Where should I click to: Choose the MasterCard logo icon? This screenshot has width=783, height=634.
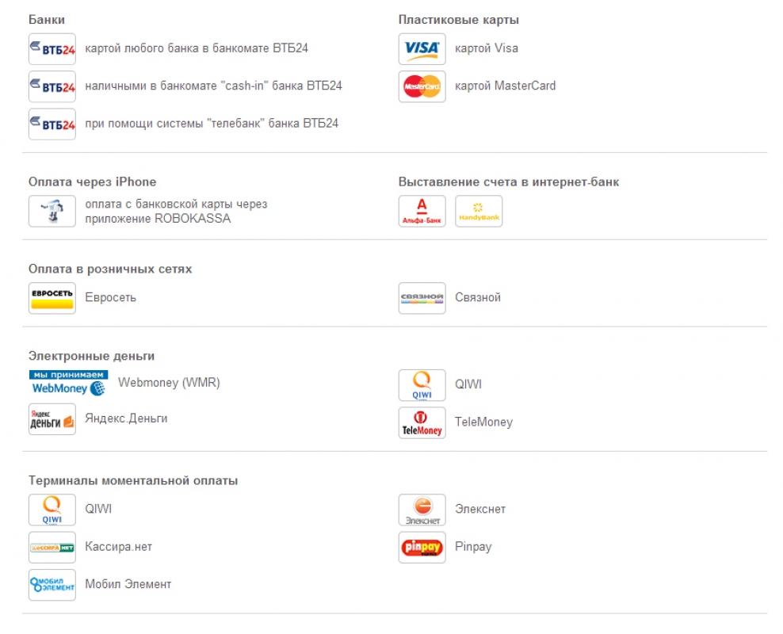coord(422,86)
